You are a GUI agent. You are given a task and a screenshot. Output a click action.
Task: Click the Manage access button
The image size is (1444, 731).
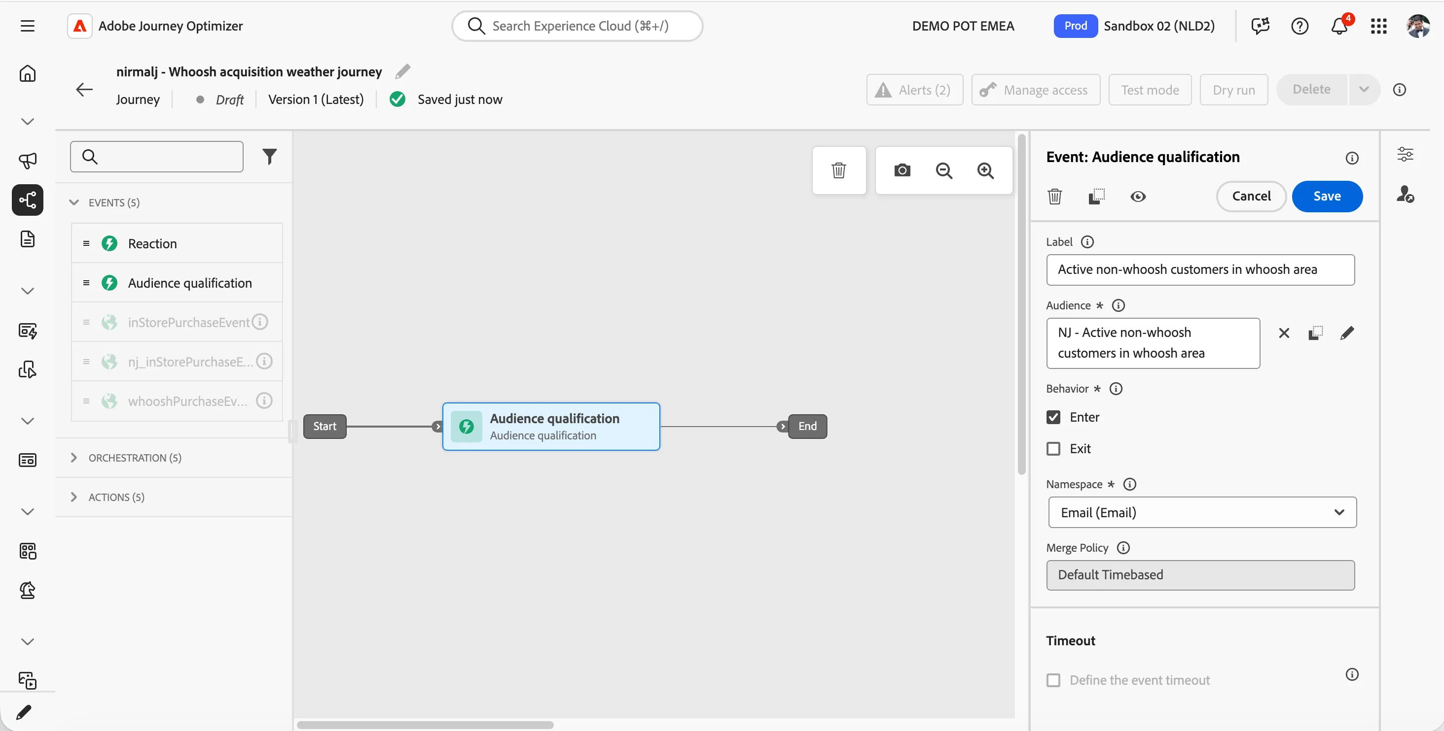[x=1035, y=90]
